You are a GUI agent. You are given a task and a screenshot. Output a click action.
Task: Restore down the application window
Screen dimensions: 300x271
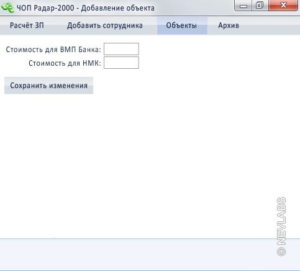(x=260, y=6)
